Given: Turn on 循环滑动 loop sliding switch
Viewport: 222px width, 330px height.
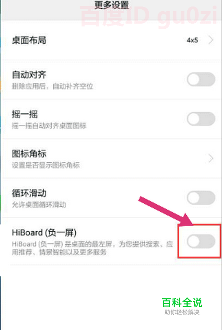Looking at the screenshot, I should click(201, 198).
